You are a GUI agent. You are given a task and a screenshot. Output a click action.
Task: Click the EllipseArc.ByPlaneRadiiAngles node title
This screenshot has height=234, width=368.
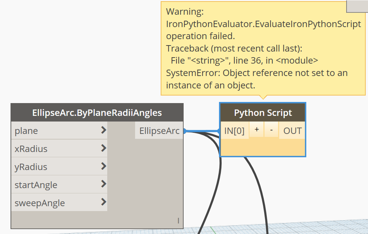(97, 112)
